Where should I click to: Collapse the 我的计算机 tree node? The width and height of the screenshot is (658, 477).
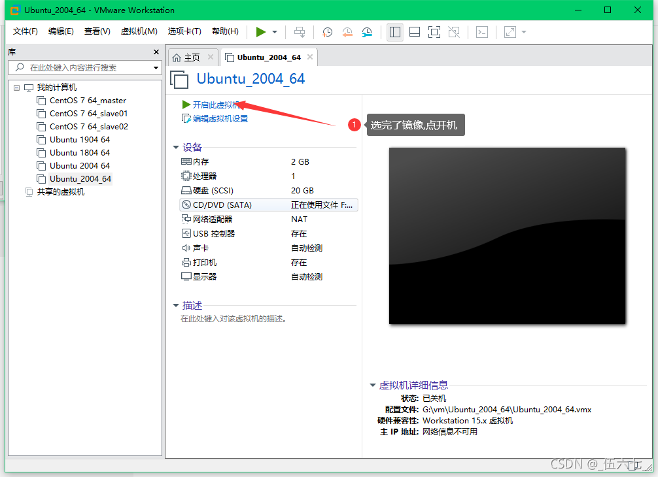pyautogui.click(x=17, y=88)
